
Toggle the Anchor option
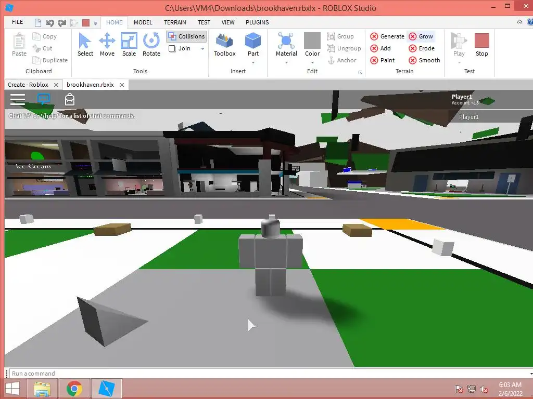tap(341, 60)
